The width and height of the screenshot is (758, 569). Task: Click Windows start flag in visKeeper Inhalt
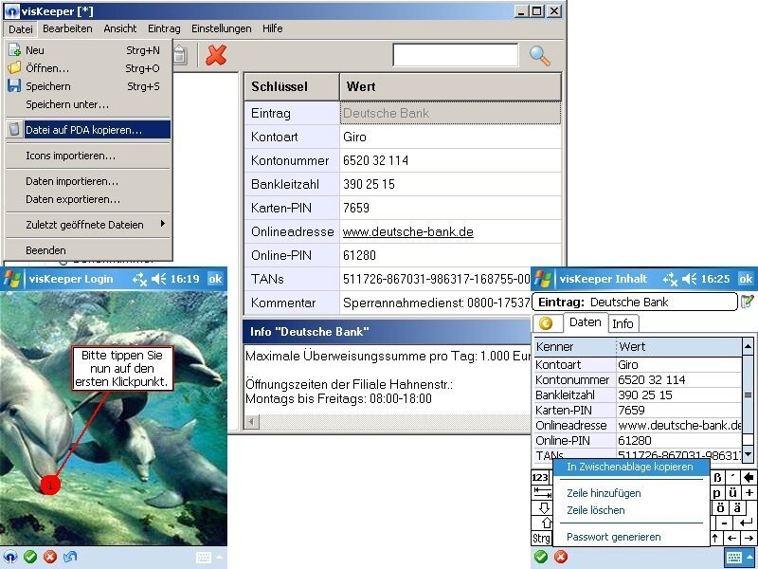[x=542, y=279]
